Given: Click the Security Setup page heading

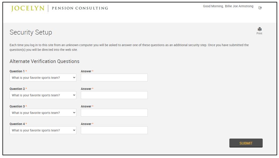Looking at the screenshot, I should point(31,32).
